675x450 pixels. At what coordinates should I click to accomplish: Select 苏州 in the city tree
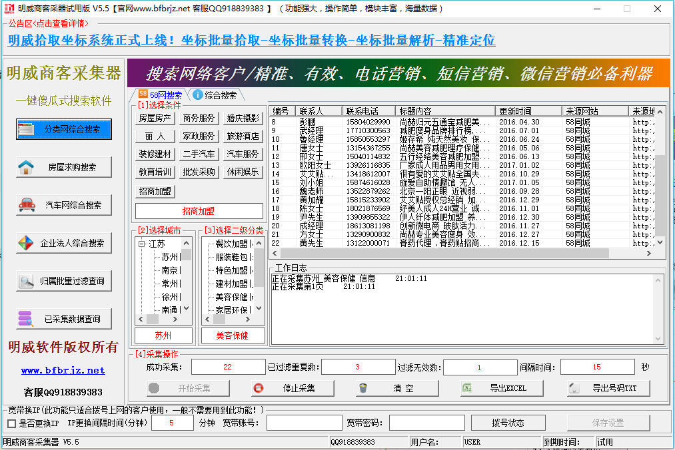[170, 257]
